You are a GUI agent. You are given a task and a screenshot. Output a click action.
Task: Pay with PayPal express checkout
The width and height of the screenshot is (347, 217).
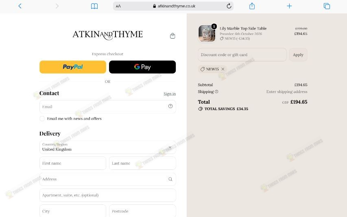coord(73,67)
